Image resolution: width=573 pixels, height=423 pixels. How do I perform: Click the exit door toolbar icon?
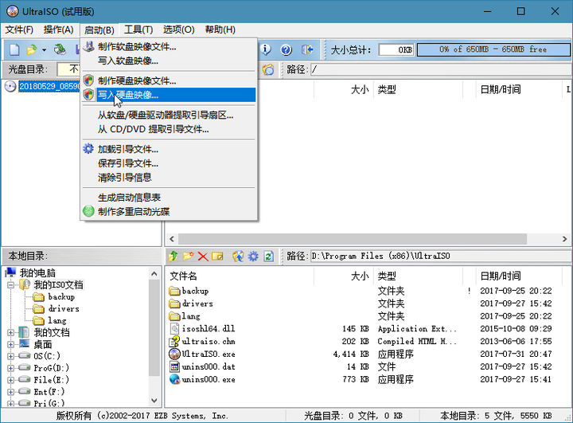(x=307, y=49)
